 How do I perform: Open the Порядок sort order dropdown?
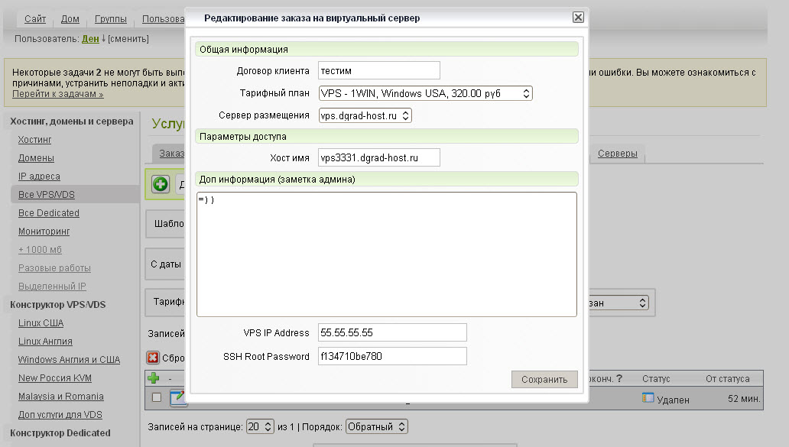tap(376, 426)
